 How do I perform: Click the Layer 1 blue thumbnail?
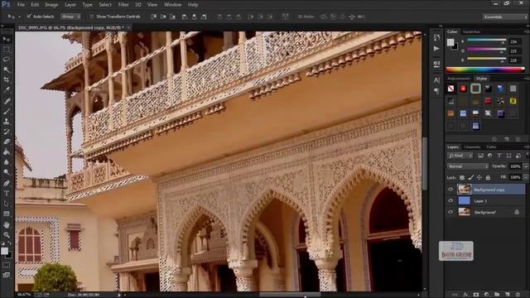click(x=464, y=200)
